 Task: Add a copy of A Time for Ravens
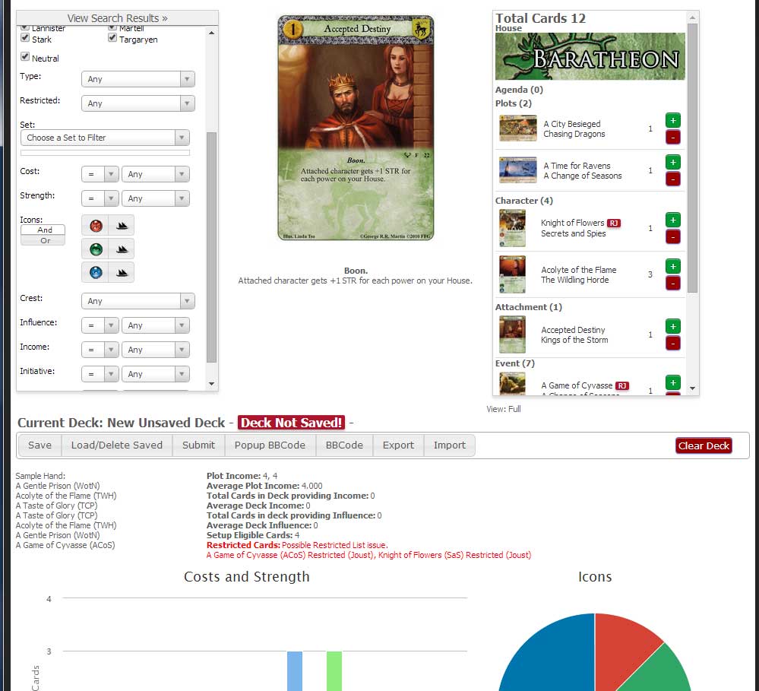(673, 162)
